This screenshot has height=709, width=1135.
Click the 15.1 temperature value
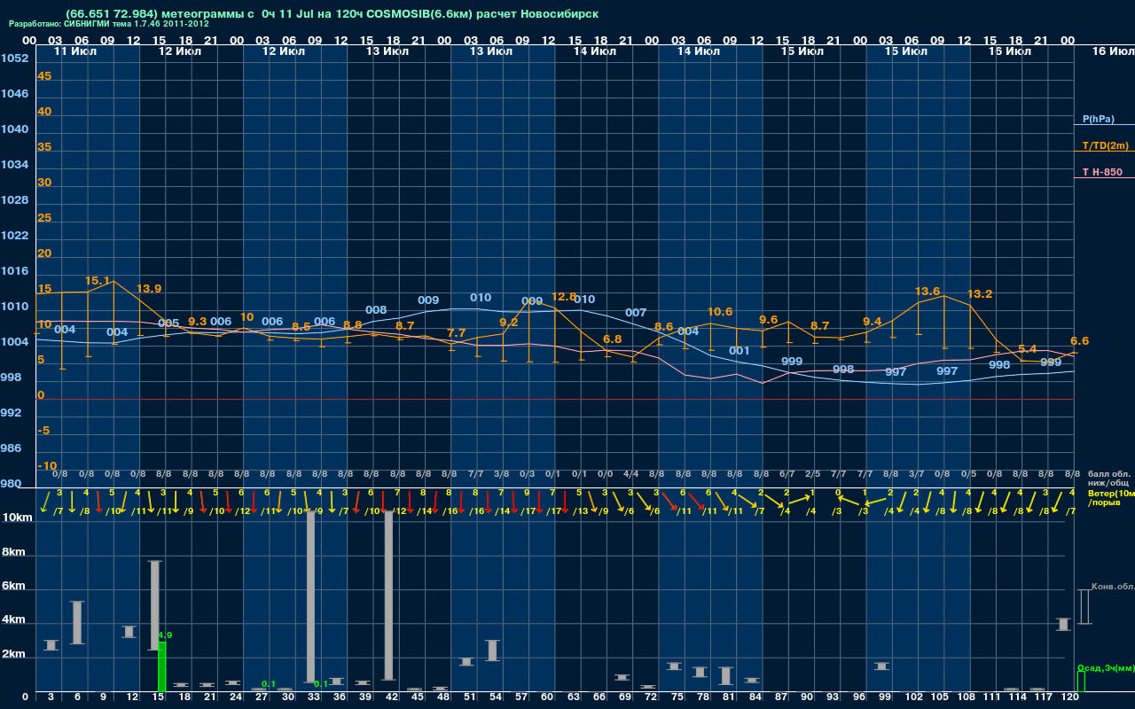[98, 281]
